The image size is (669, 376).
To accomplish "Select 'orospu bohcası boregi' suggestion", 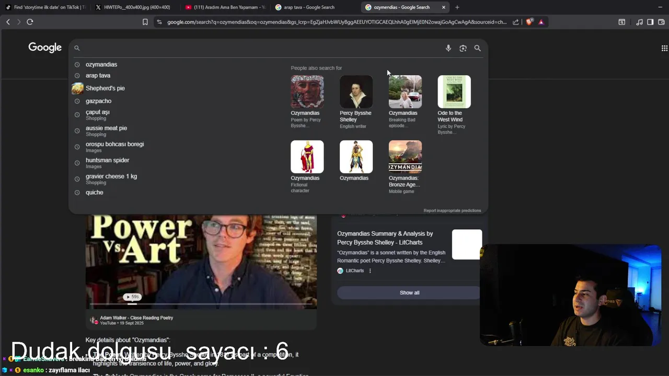I will pos(114,147).
